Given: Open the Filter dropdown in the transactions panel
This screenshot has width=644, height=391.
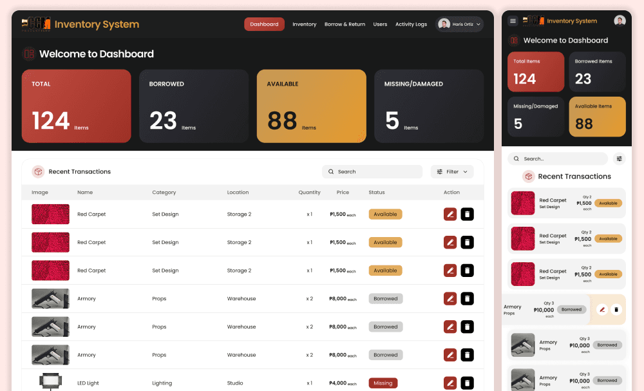Looking at the screenshot, I should pos(452,172).
